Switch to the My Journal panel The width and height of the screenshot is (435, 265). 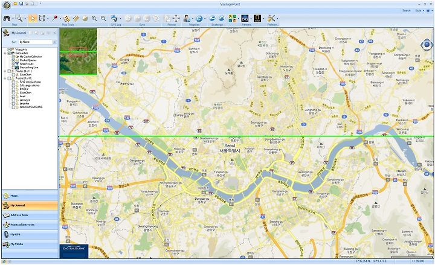30,205
